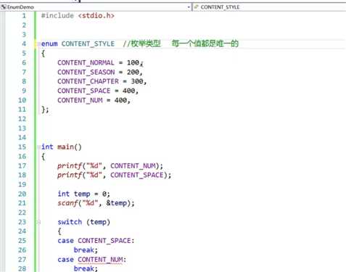The height and width of the screenshot is (272, 346).
Task: Click the value 200 on line 7
Action: 133,72
